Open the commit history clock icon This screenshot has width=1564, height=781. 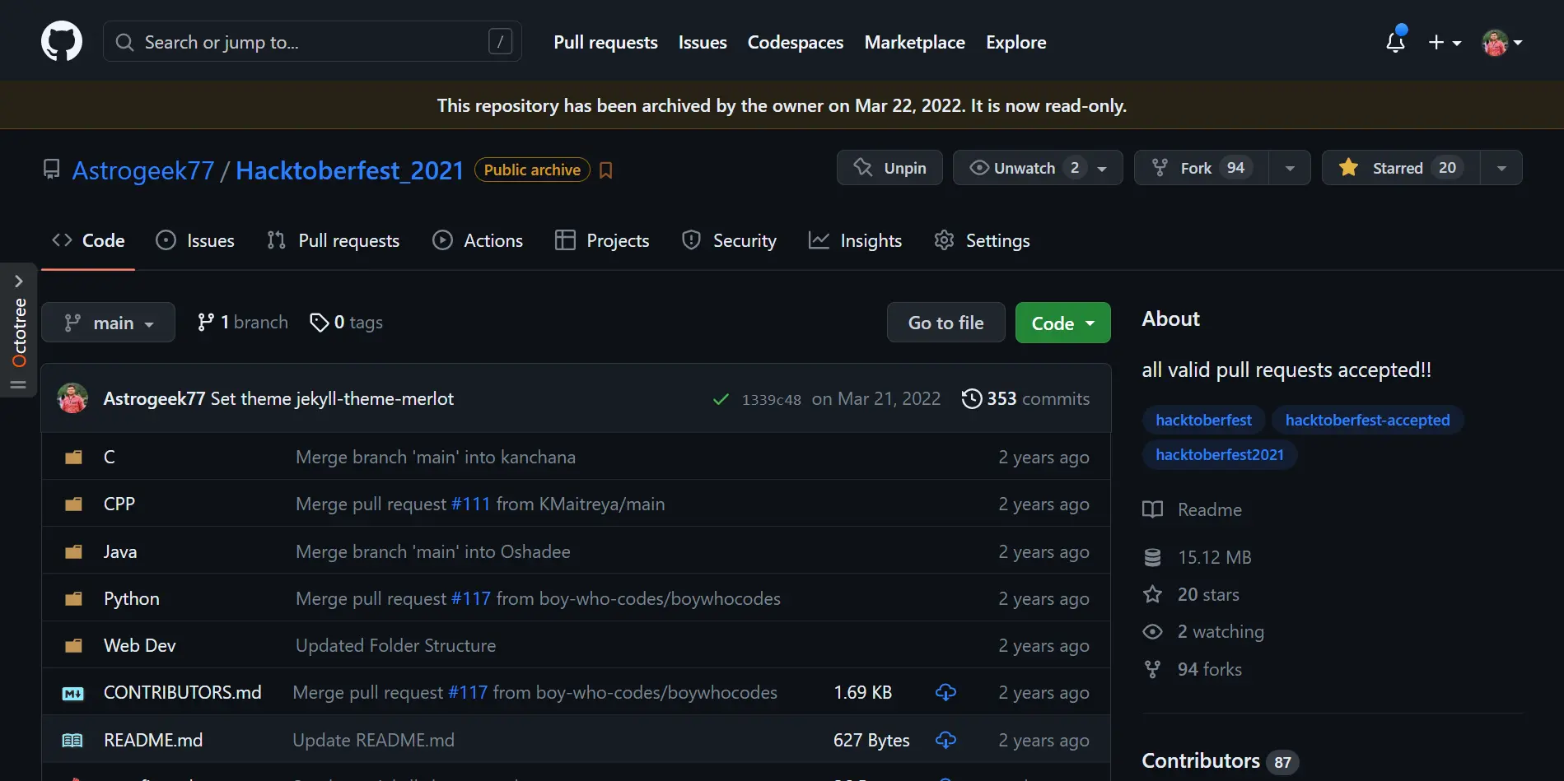click(x=972, y=398)
